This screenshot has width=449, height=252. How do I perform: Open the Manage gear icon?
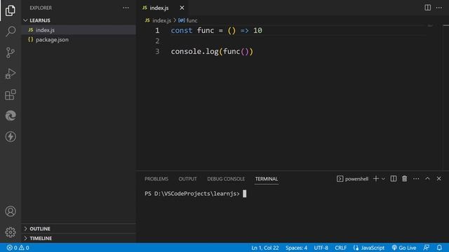click(x=11, y=232)
